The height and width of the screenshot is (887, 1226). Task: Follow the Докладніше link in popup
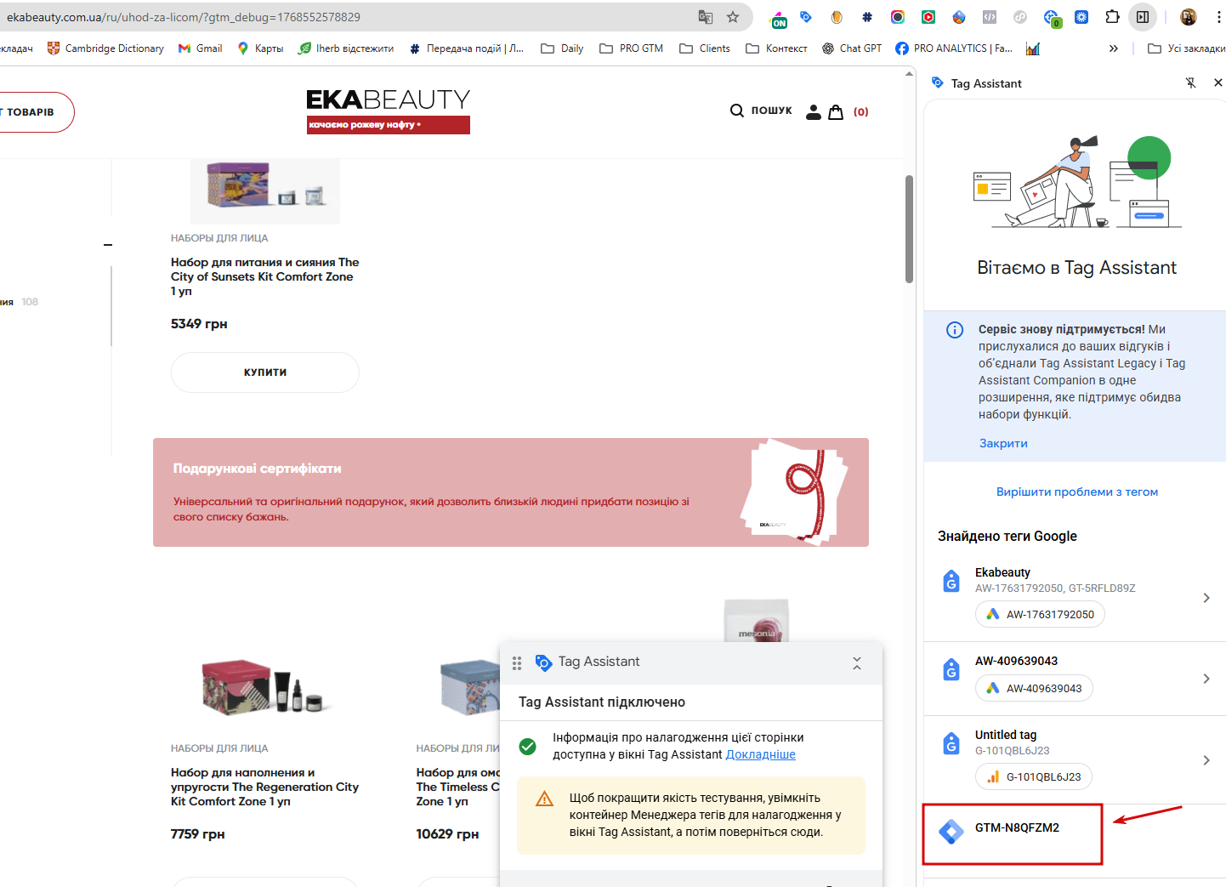click(760, 754)
